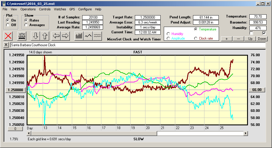Click the horizontal scrollbar right arrow
The width and height of the screenshot is (272, 148).
246,133
